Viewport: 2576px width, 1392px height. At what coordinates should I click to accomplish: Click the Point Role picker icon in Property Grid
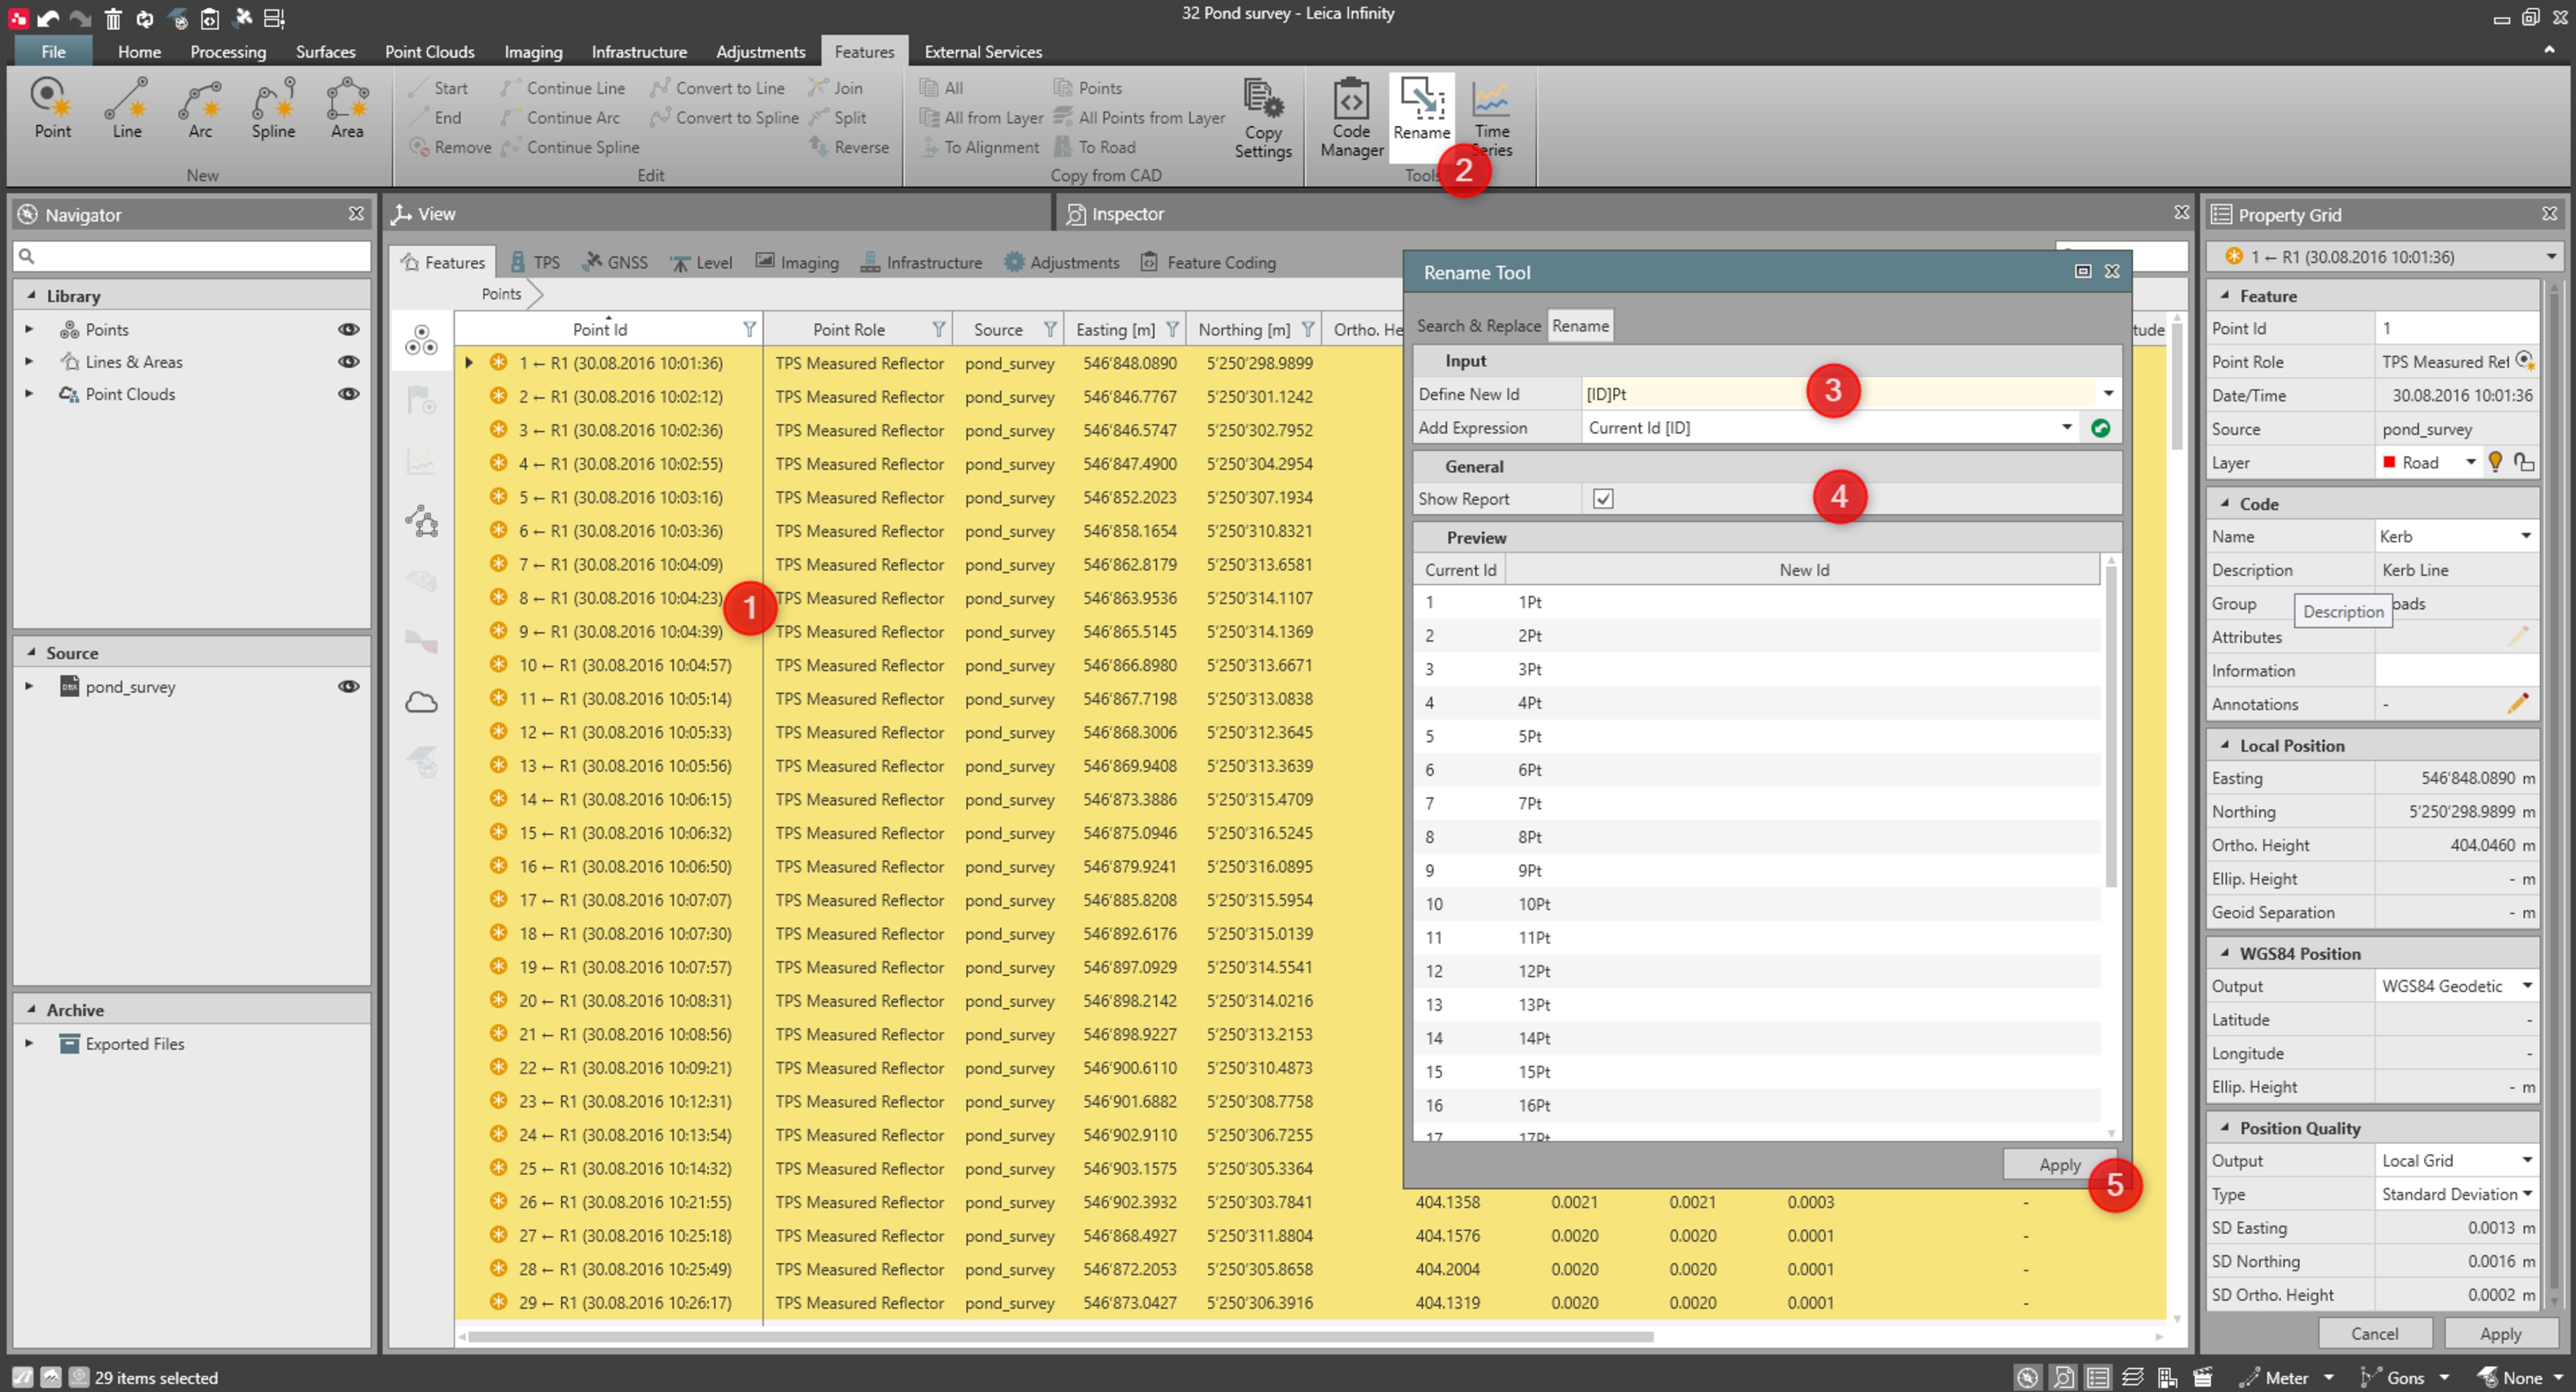coord(2525,361)
